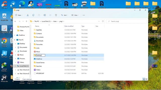The image size is (161, 90).
Task: Select the Contacts folder
Action: point(69,33)
